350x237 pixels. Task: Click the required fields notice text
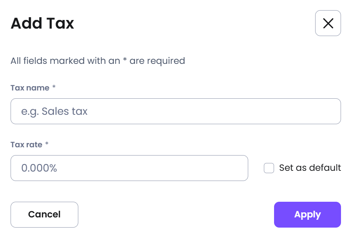pos(98,61)
